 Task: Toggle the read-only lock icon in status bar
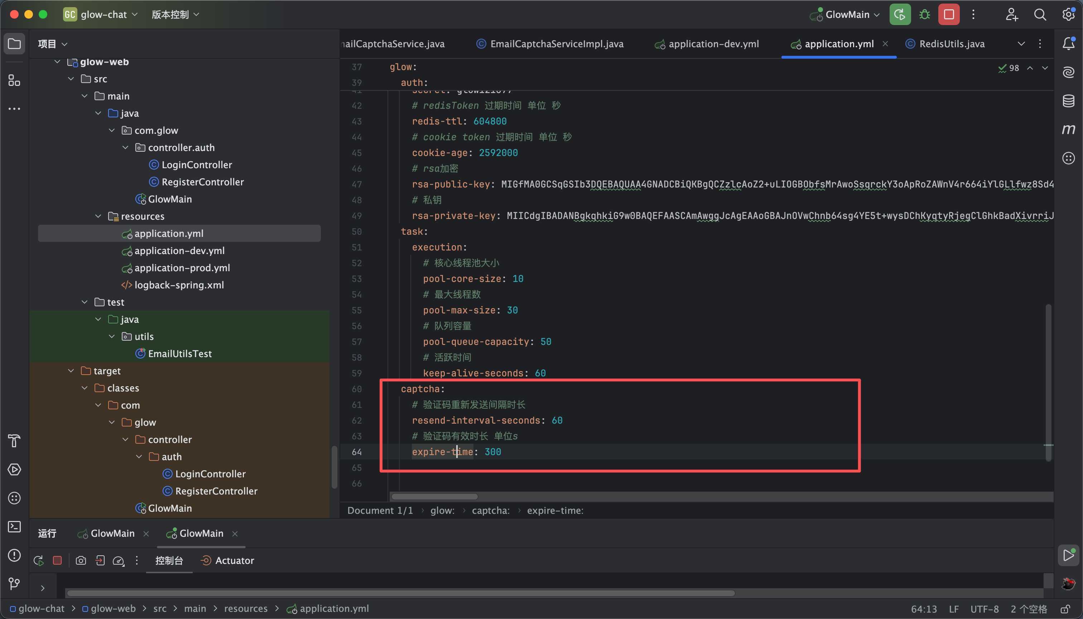pyautogui.click(x=1065, y=609)
